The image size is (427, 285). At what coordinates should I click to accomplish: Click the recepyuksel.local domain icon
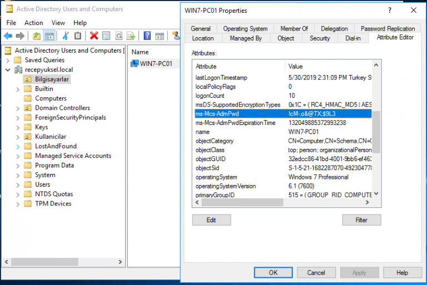click(x=18, y=69)
